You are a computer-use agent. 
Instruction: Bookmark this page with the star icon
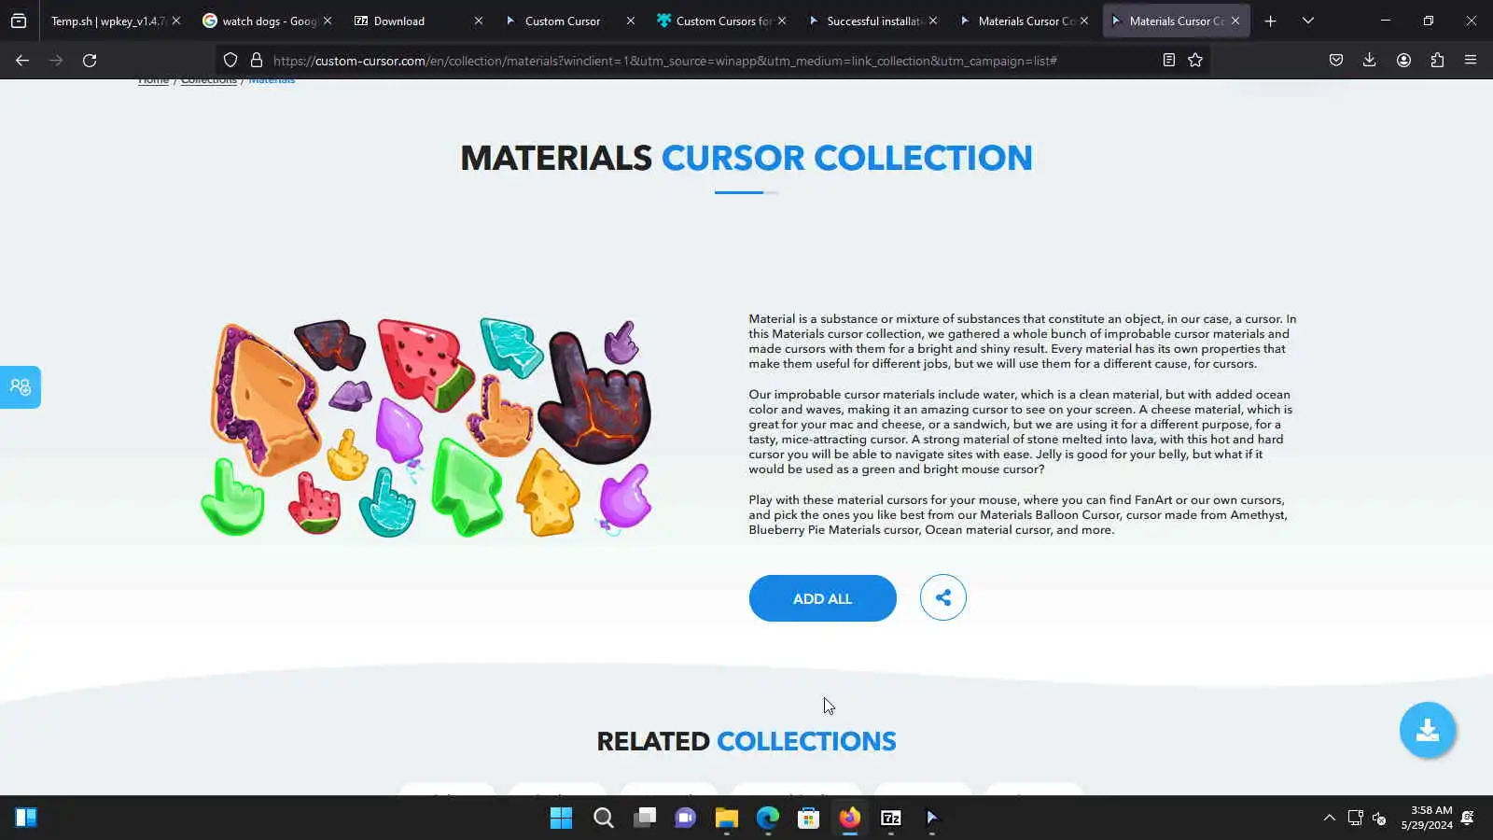pos(1195,60)
